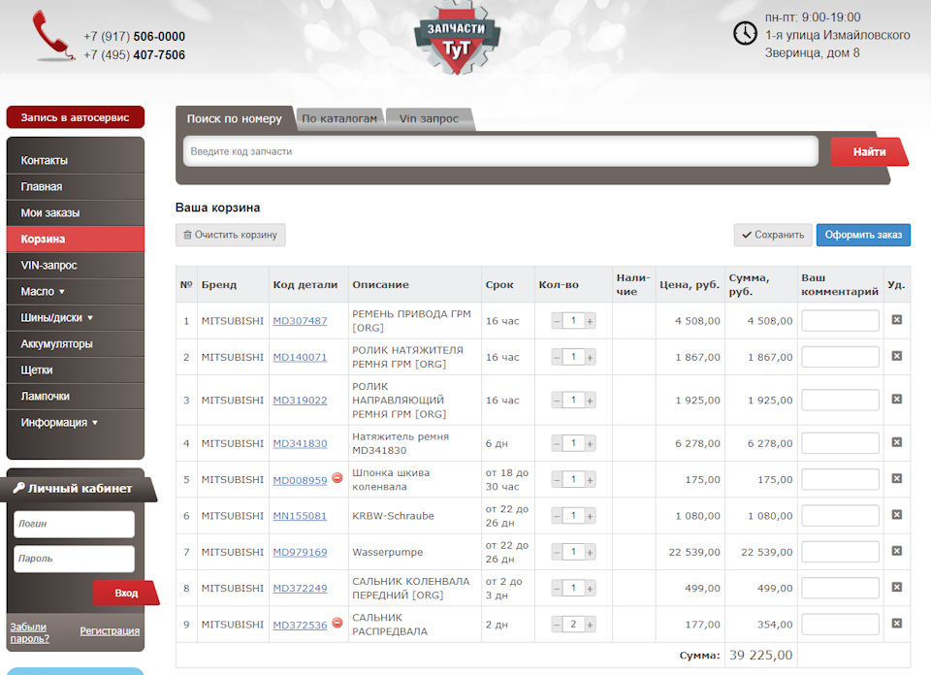This screenshot has height=675, width=931.
Task: Increase quantity of MD979169 with plus
Action: (x=590, y=553)
